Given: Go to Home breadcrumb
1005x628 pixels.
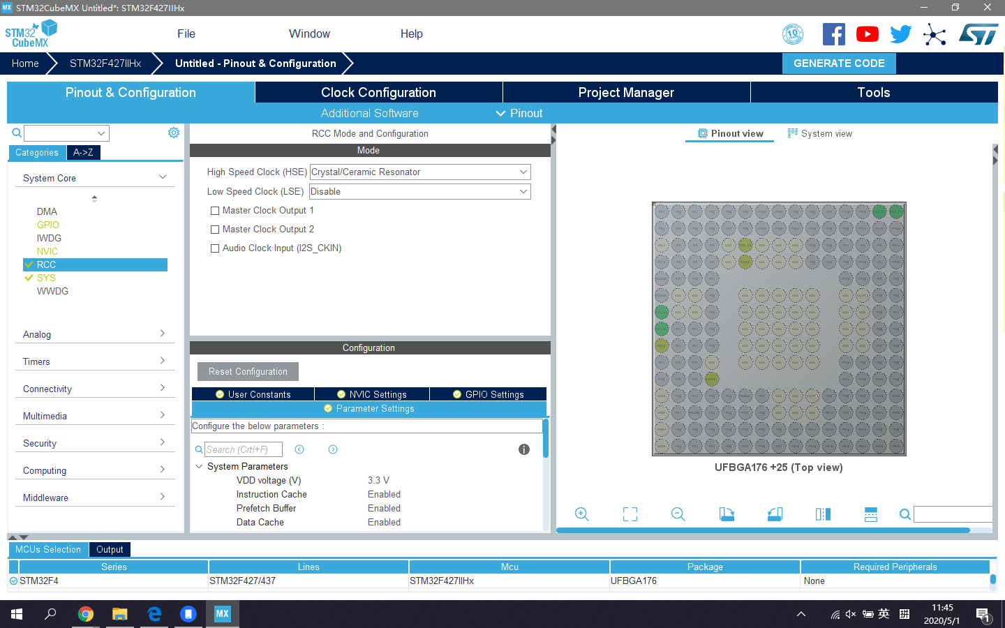Looking at the screenshot, I should point(25,63).
